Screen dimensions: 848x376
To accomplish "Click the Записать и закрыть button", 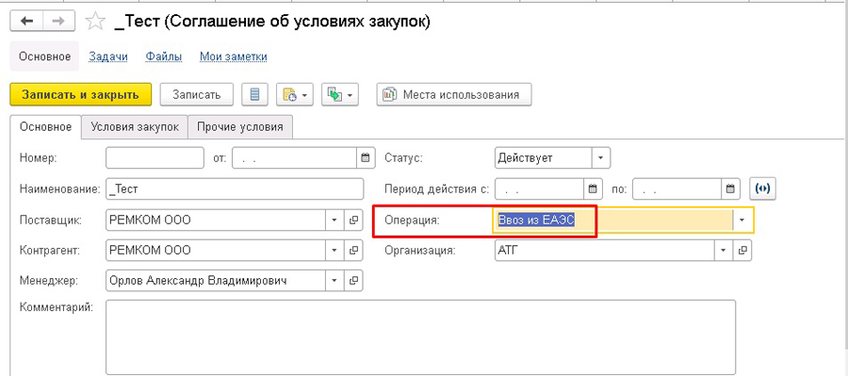I will 81,94.
